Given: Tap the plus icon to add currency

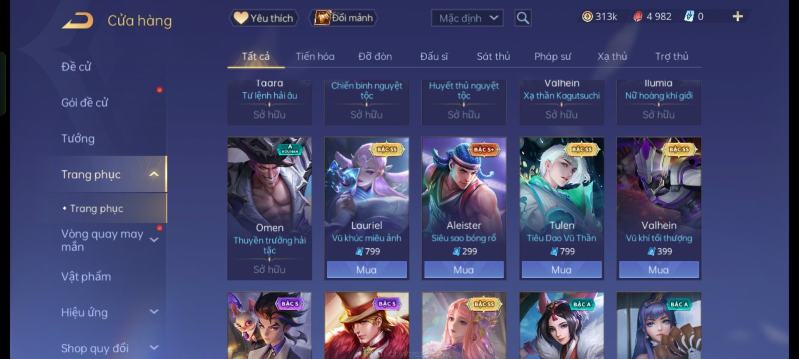Looking at the screenshot, I should pyautogui.click(x=737, y=16).
